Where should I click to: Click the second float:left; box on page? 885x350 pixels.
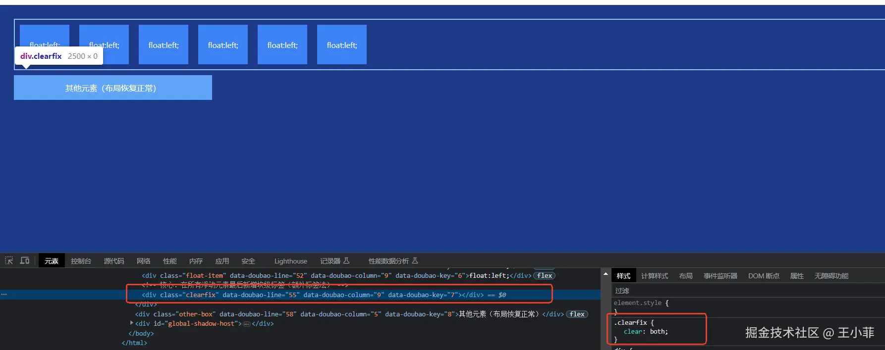tap(104, 44)
